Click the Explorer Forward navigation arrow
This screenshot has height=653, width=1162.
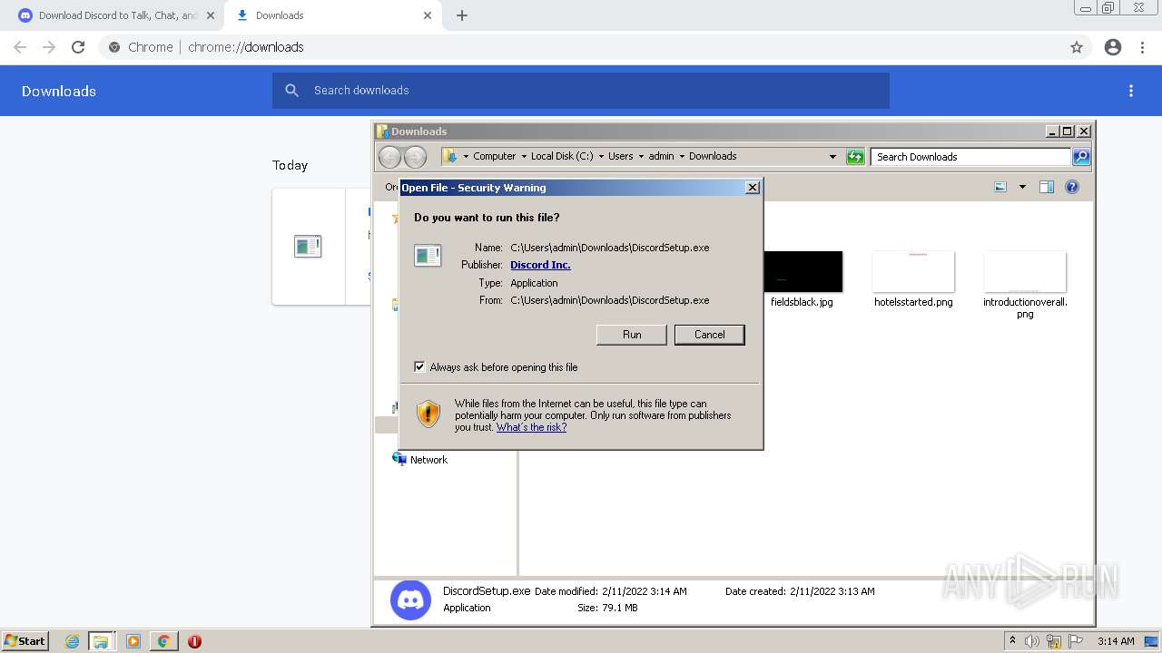pos(415,157)
